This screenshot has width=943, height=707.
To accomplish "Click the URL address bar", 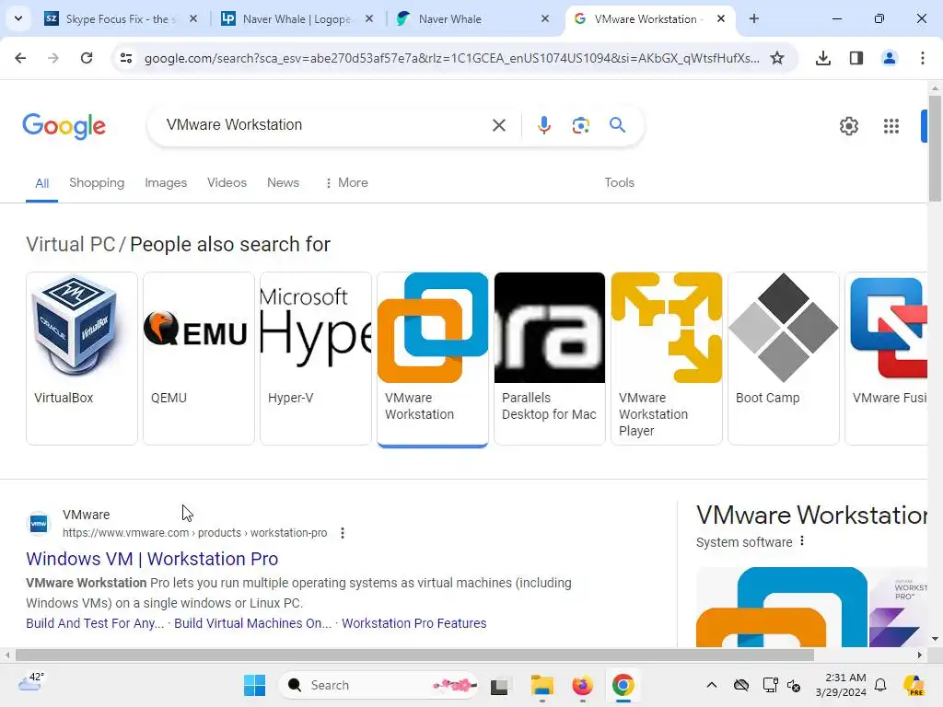I will coord(451,58).
